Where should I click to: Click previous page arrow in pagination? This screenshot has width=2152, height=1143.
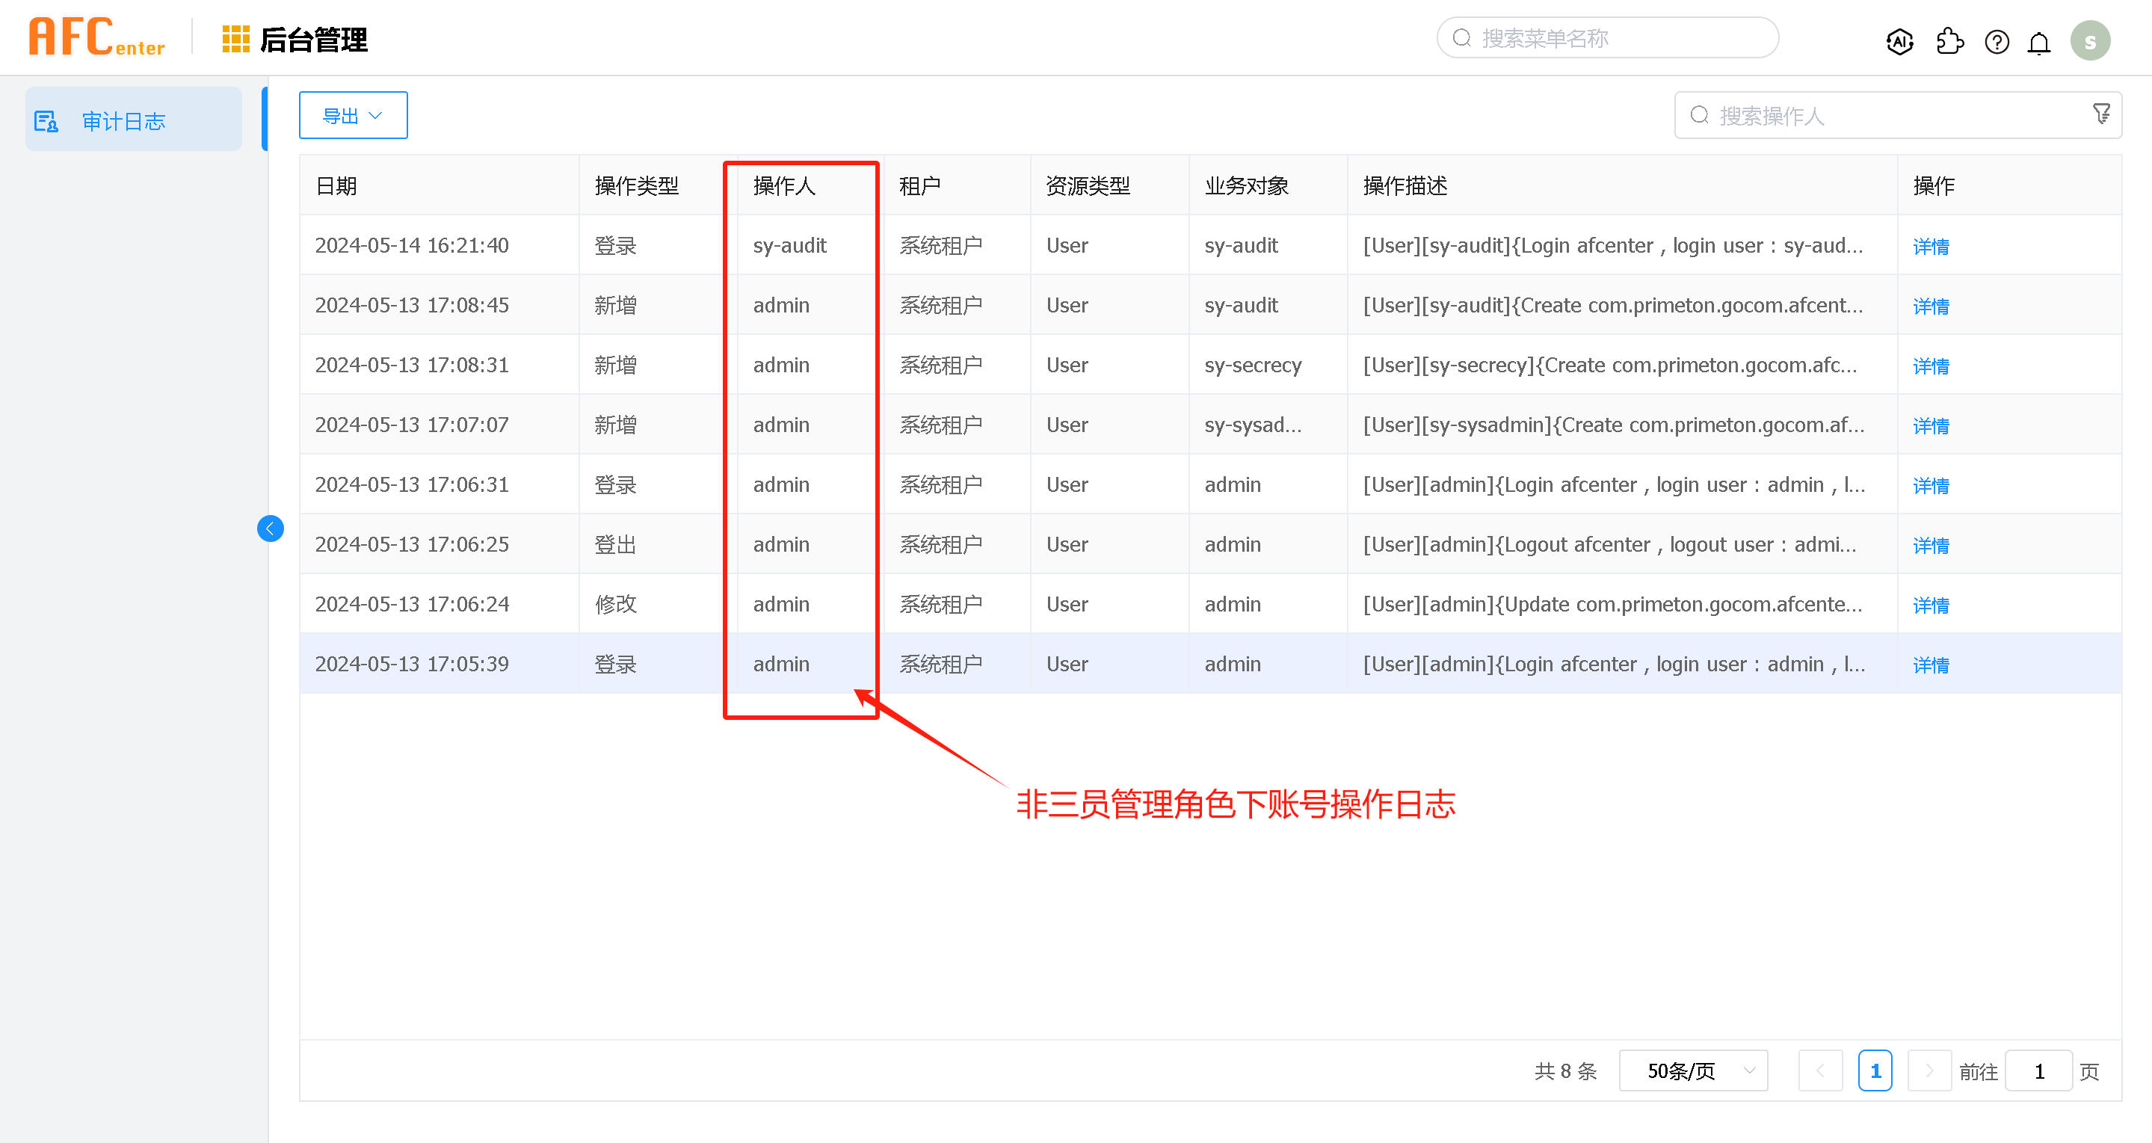tap(1820, 1070)
